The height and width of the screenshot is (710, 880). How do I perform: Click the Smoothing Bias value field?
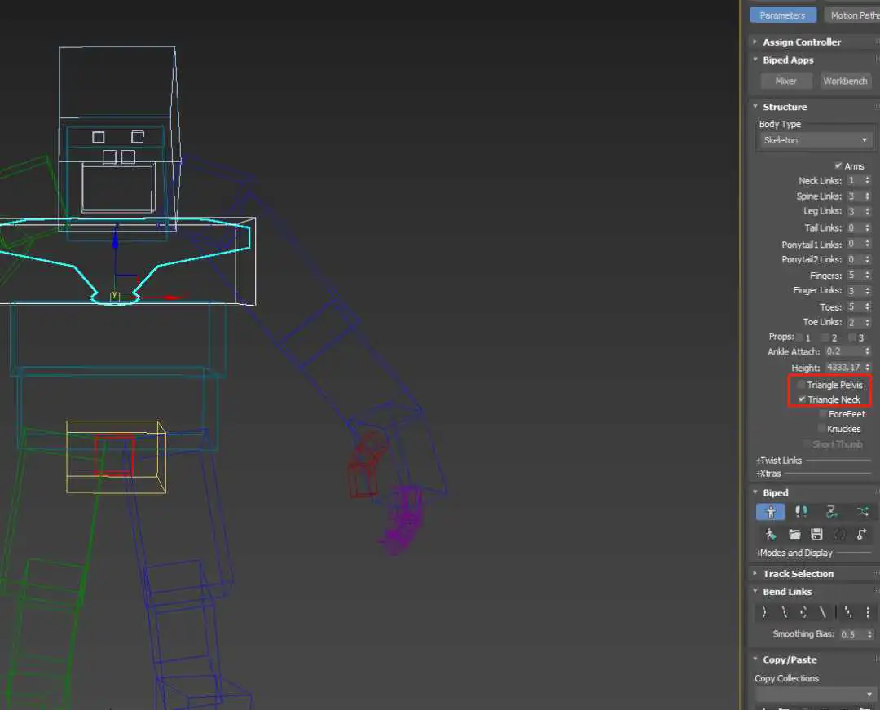click(852, 634)
